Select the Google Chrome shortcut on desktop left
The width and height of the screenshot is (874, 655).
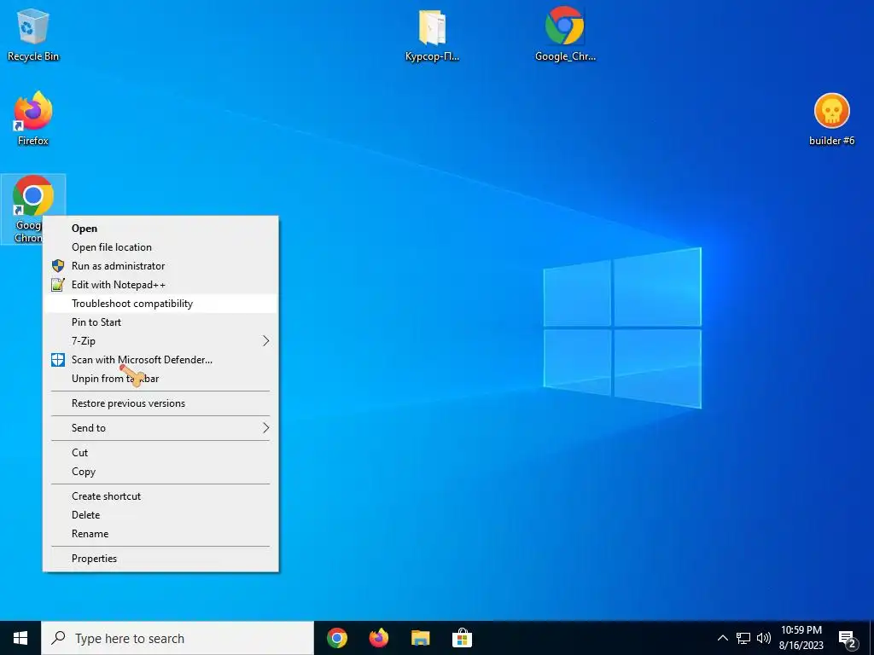click(33, 209)
